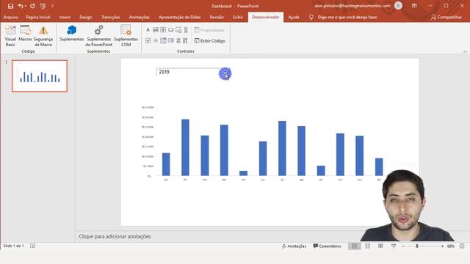Screen dimensions: 470x264
Task: Toggle Comentários pane in status bar
Action: click(x=327, y=246)
